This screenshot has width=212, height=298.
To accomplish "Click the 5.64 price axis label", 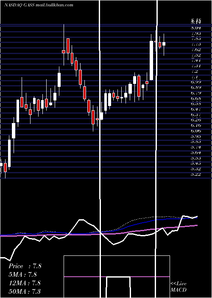I will coord(196,153).
